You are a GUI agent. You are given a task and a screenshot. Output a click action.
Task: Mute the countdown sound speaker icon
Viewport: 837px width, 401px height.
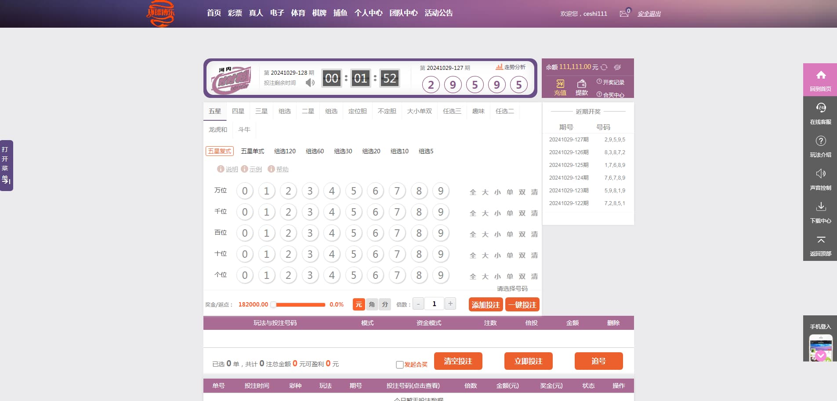pos(310,83)
